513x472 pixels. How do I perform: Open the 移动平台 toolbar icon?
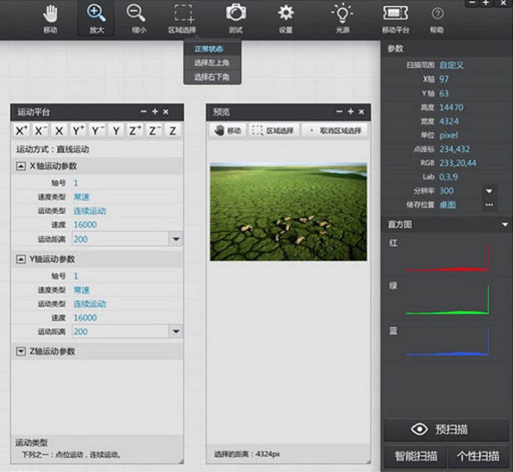pos(395,18)
